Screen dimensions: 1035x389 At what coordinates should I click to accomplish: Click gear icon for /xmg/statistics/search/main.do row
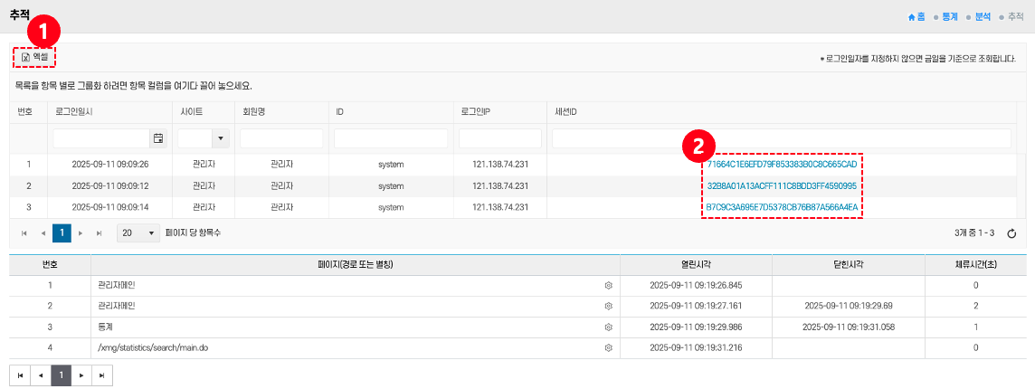pos(609,347)
